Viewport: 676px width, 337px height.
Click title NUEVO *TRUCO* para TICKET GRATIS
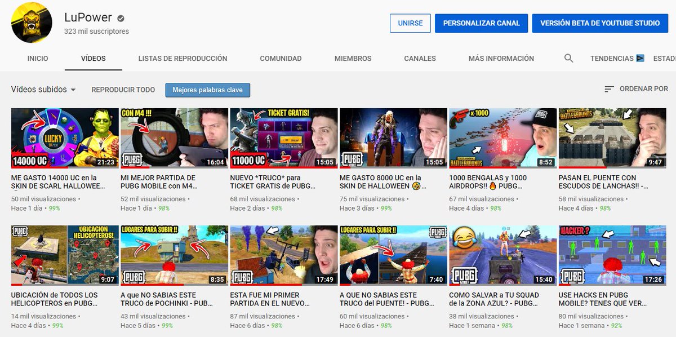(273, 181)
